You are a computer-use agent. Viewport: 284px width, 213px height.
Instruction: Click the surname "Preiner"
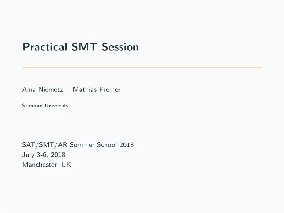coord(110,89)
